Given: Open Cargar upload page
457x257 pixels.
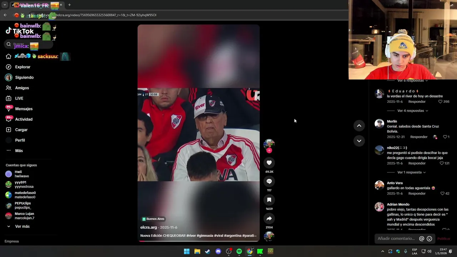Looking at the screenshot, I should [21, 130].
